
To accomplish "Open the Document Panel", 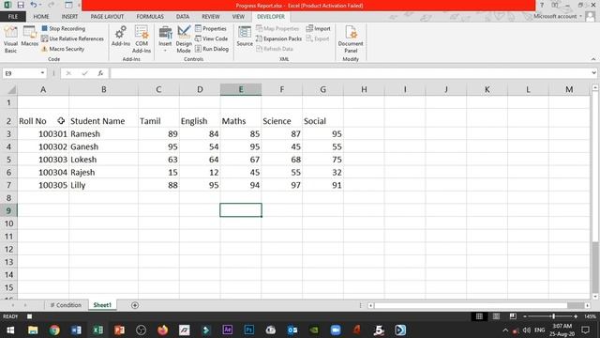I will [351, 39].
